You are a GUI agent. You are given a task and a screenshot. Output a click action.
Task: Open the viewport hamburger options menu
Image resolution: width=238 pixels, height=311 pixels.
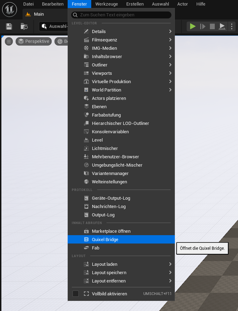(9, 41)
